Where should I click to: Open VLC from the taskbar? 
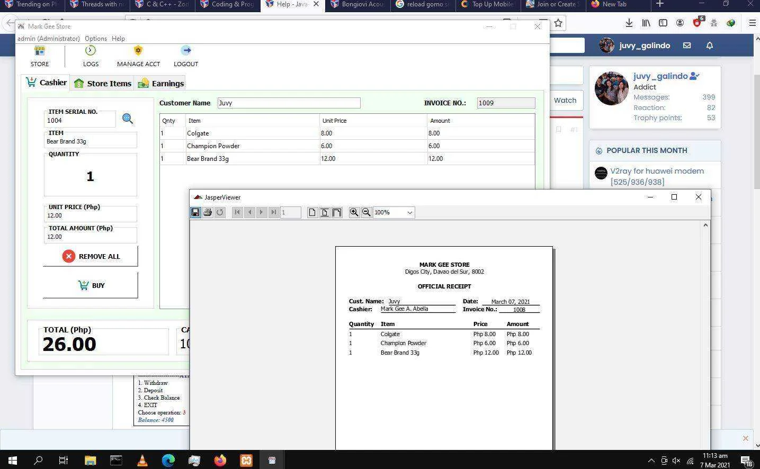142,460
